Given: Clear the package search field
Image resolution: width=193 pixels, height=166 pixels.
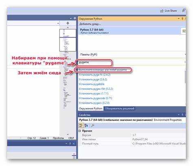Looking at the screenshot, I should pyautogui.click(x=185, y=62).
